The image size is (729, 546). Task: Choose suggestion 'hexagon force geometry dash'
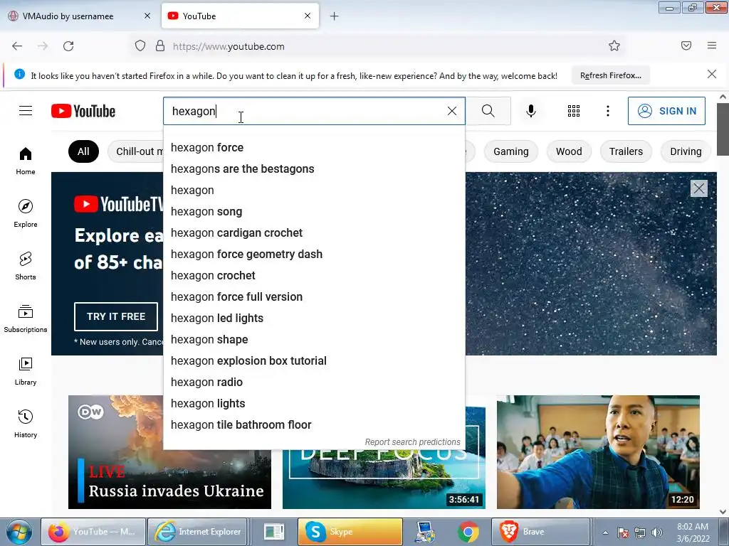(x=314, y=255)
